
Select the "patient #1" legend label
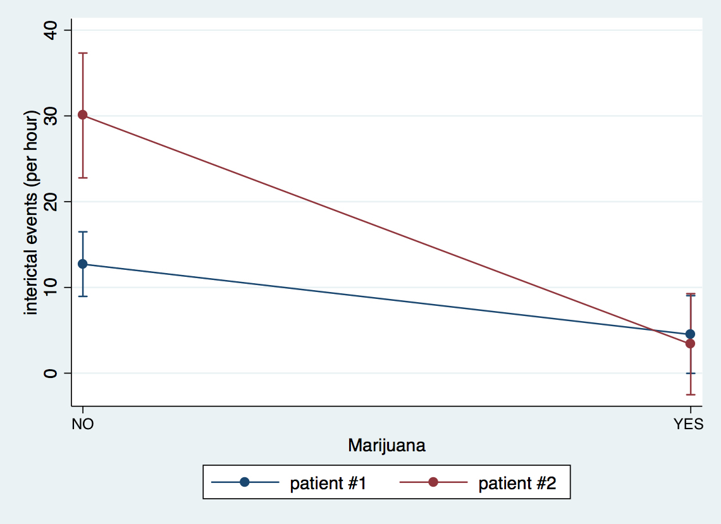(328, 484)
